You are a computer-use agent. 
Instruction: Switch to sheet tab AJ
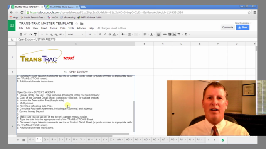click(x=198, y=139)
